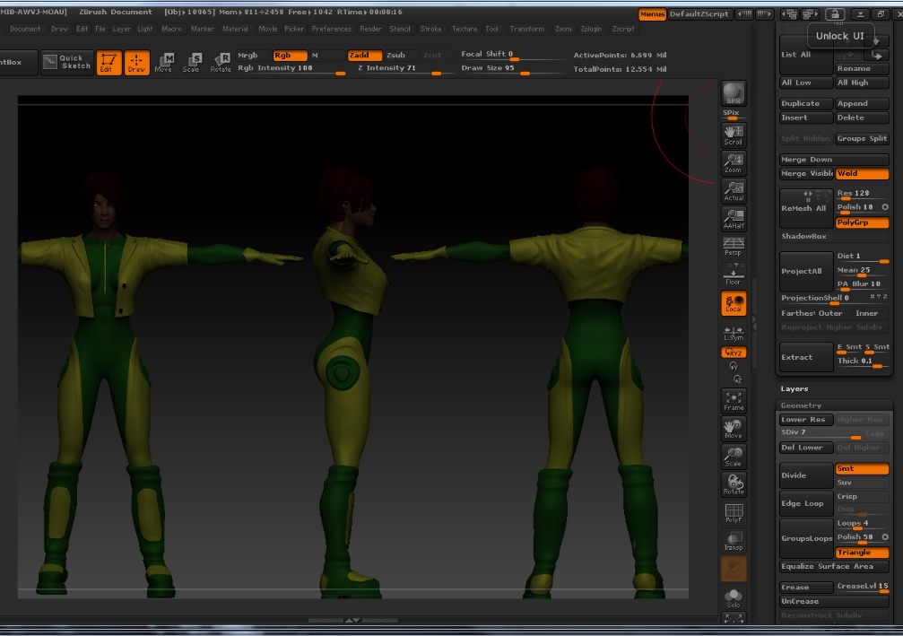Screen dimensions: 903x636
Task: Click the CreaseLvl slider
Action: tap(862, 587)
